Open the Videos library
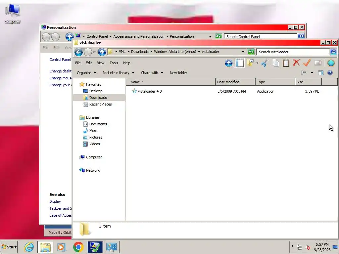Viewport: 339px width, 254px height. point(91,144)
